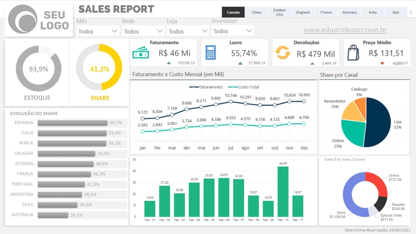Screen dimensions: 416x234
Task: Click the 'R$ 131,51' Preço Médio value
Action: coord(386,53)
